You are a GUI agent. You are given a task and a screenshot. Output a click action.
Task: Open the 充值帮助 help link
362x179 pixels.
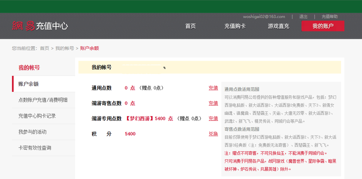329,17
